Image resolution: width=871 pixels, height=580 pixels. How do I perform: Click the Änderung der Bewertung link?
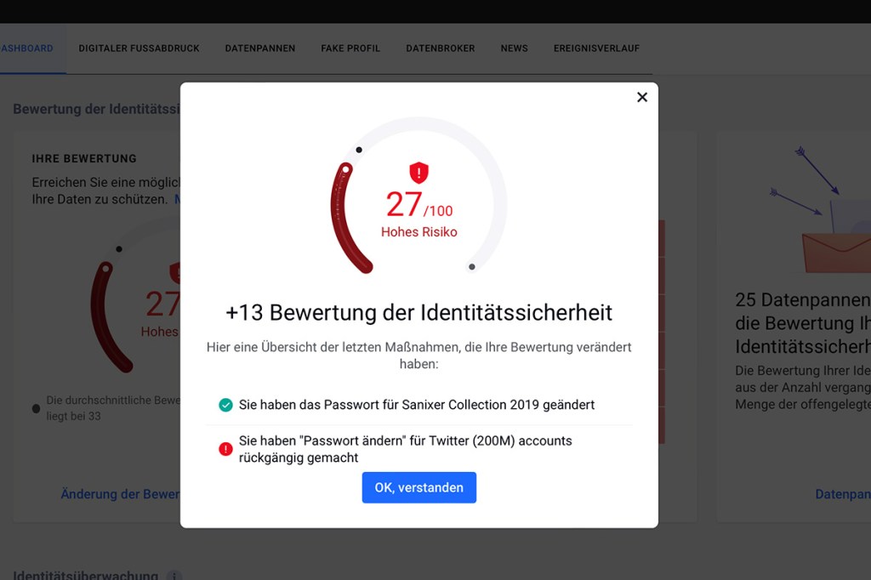[121, 494]
